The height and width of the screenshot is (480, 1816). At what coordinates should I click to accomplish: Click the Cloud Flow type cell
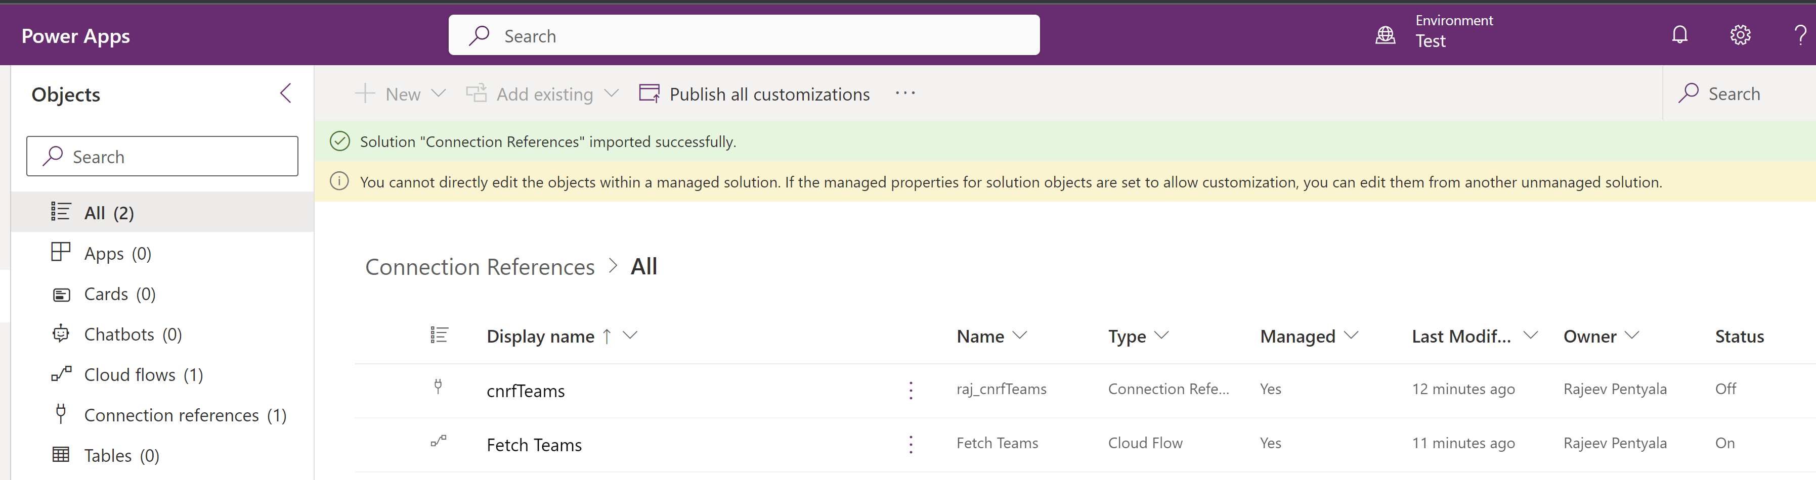pos(1145,443)
